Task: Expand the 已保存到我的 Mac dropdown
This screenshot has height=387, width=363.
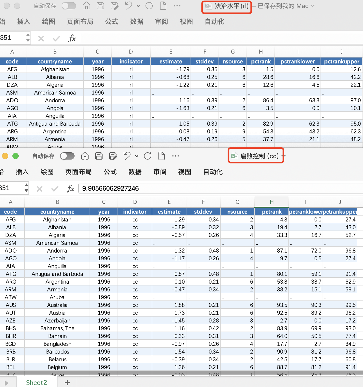Action: (x=312, y=6)
